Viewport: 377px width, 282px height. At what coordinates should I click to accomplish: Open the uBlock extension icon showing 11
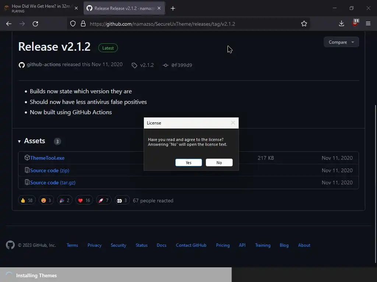(355, 23)
